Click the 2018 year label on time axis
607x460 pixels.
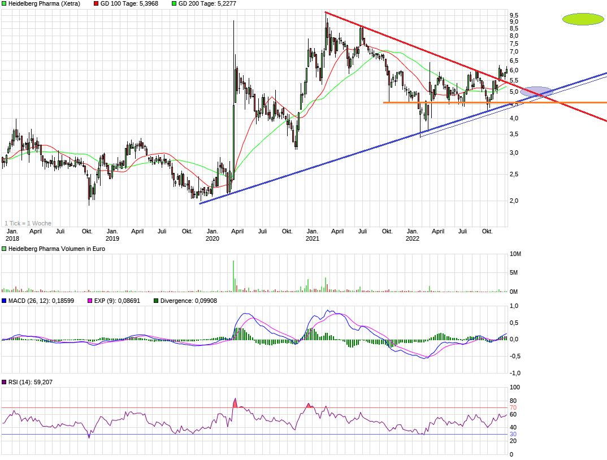click(x=12, y=238)
